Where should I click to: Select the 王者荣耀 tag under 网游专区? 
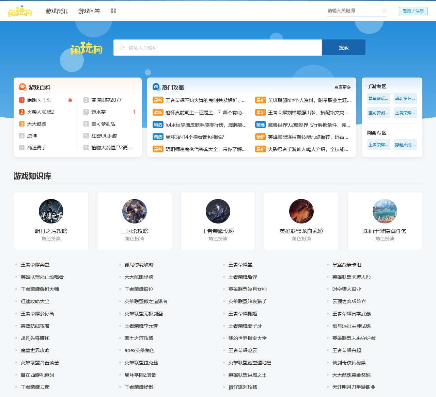click(x=379, y=145)
